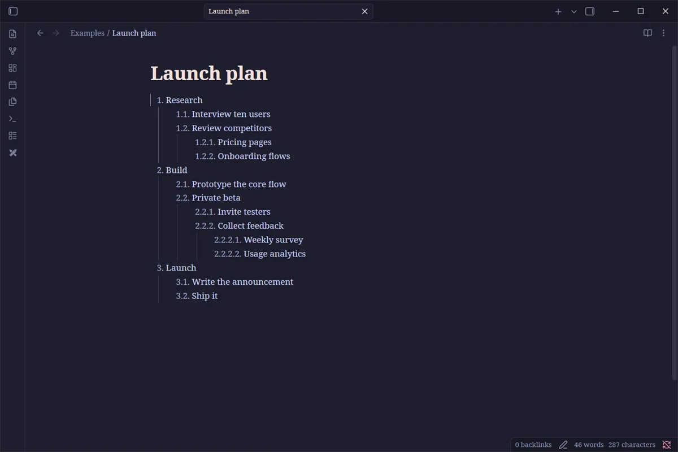Toggle the right sidebar
Viewport: 678px width, 452px height.
590,11
